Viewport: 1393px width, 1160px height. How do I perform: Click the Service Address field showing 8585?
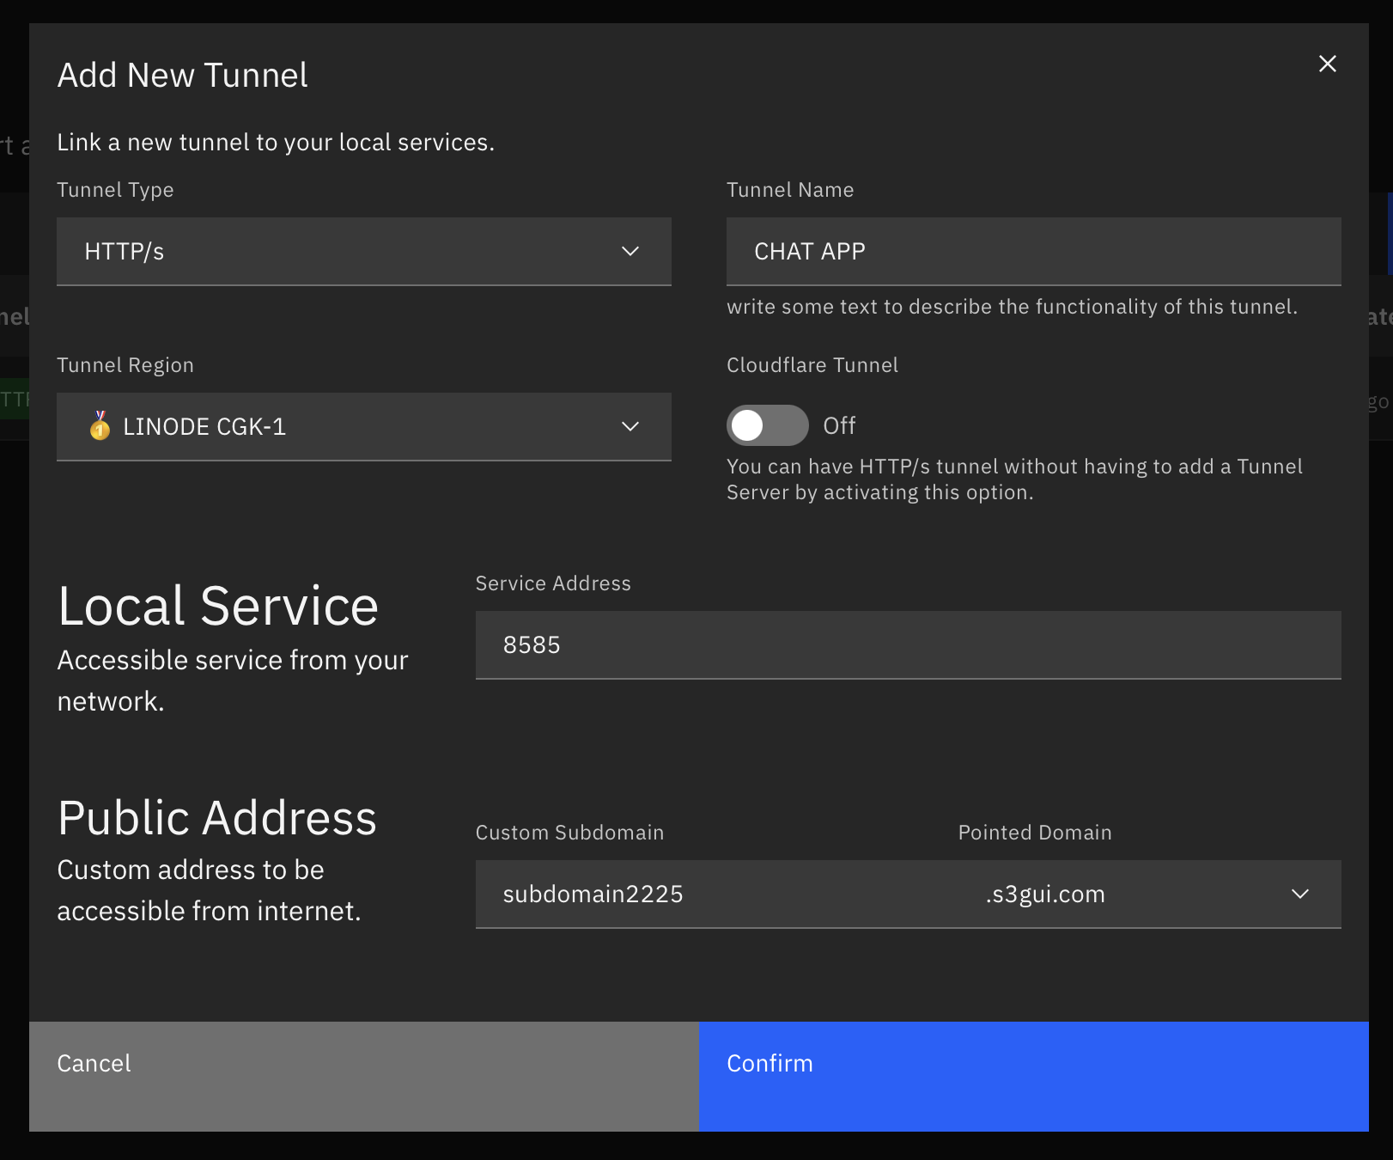908,644
